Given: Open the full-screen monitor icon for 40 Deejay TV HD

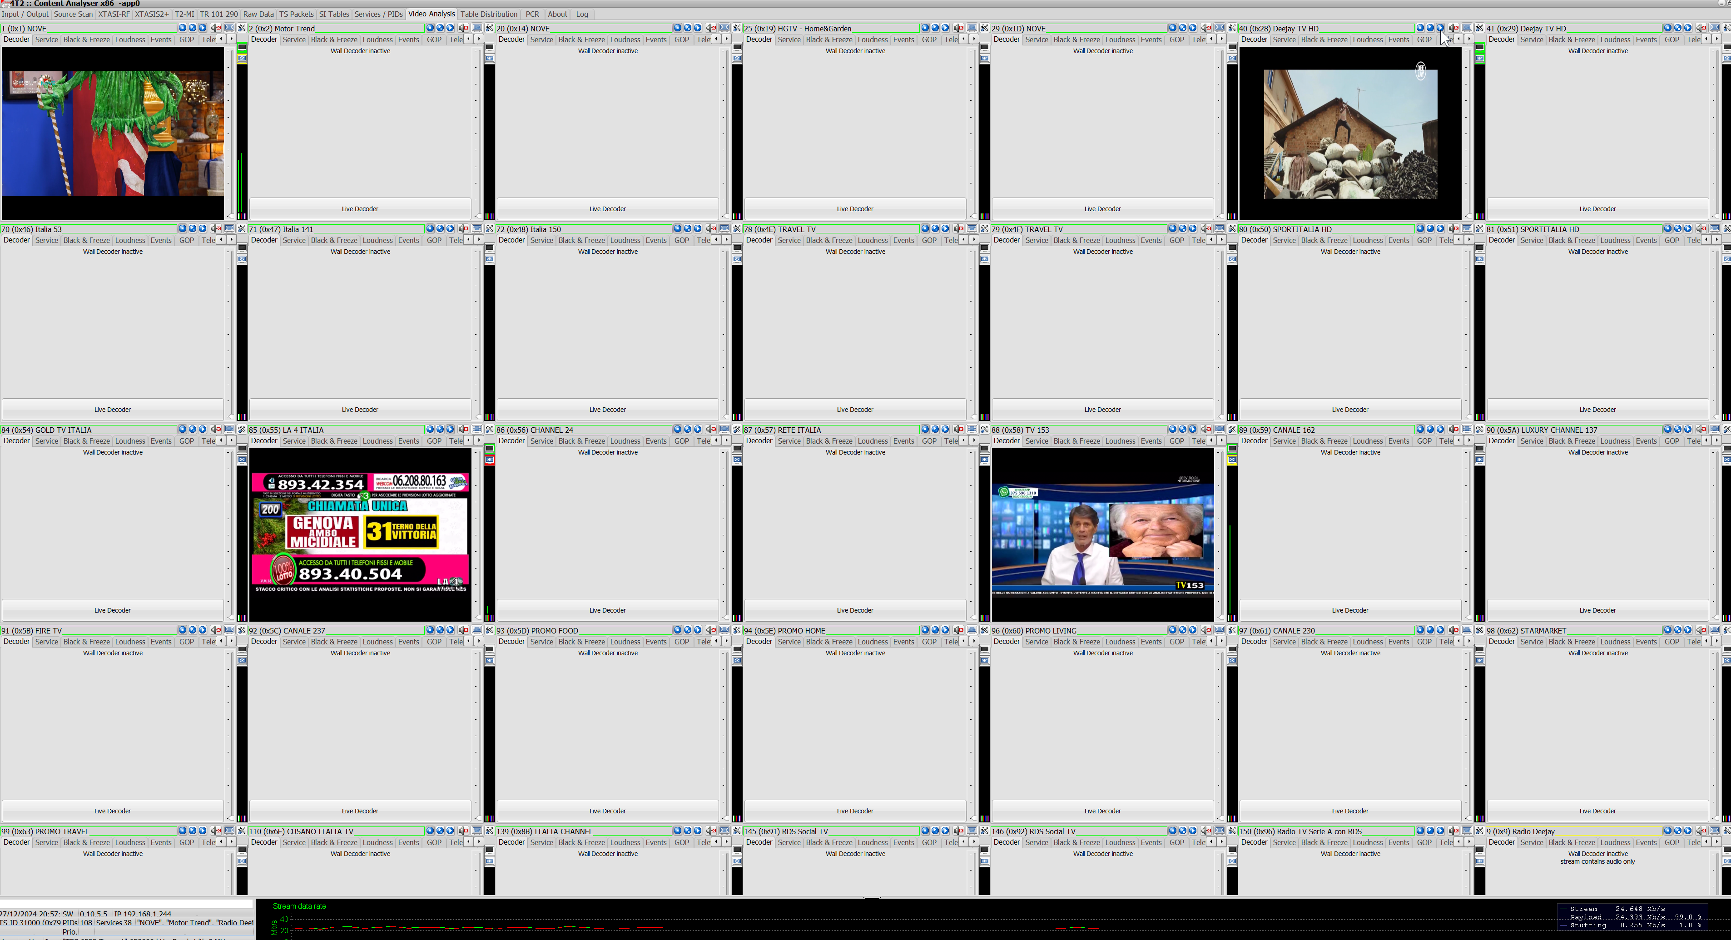Looking at the screenshot, I should (1468, 28).
